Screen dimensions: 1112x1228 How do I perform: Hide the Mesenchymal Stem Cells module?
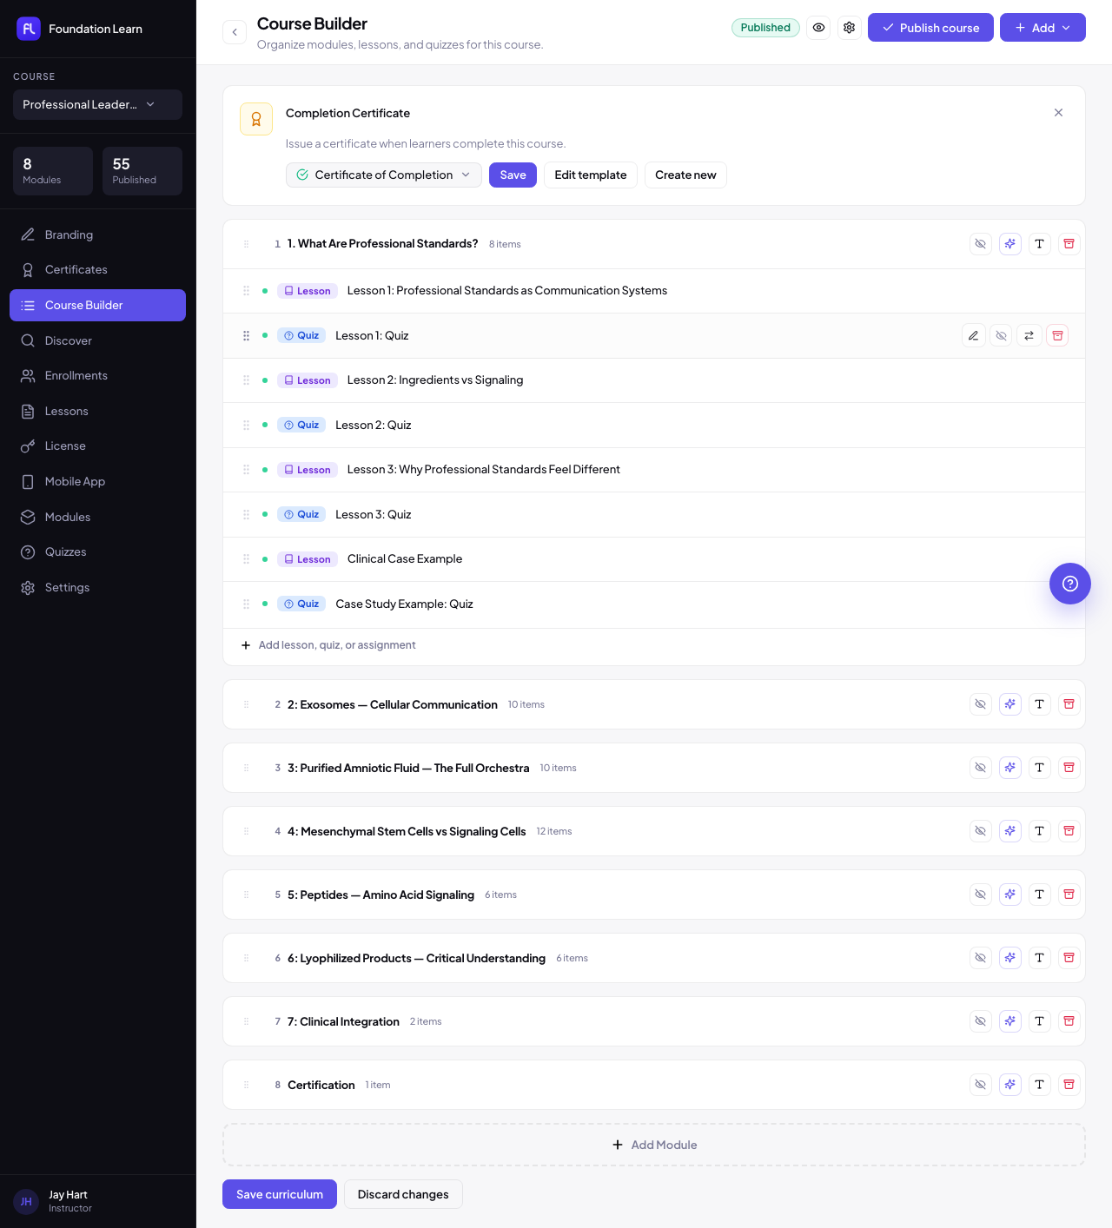(981, 831)
